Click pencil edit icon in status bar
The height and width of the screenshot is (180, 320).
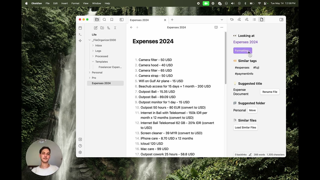coord(250,154)
